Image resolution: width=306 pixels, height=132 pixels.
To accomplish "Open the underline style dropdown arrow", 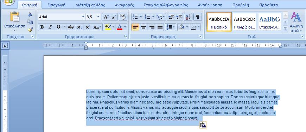I will 64,27.
